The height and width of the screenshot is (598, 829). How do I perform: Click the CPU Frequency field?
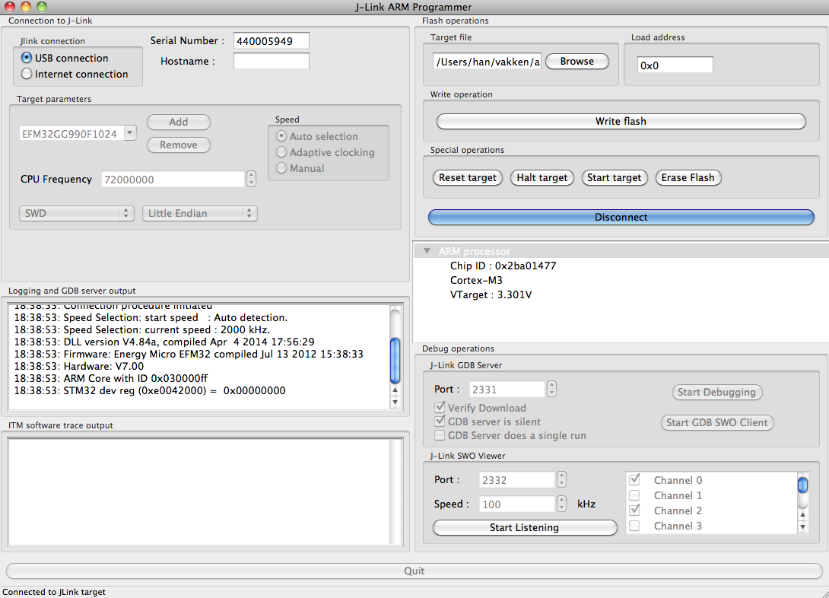click(173, 180)
